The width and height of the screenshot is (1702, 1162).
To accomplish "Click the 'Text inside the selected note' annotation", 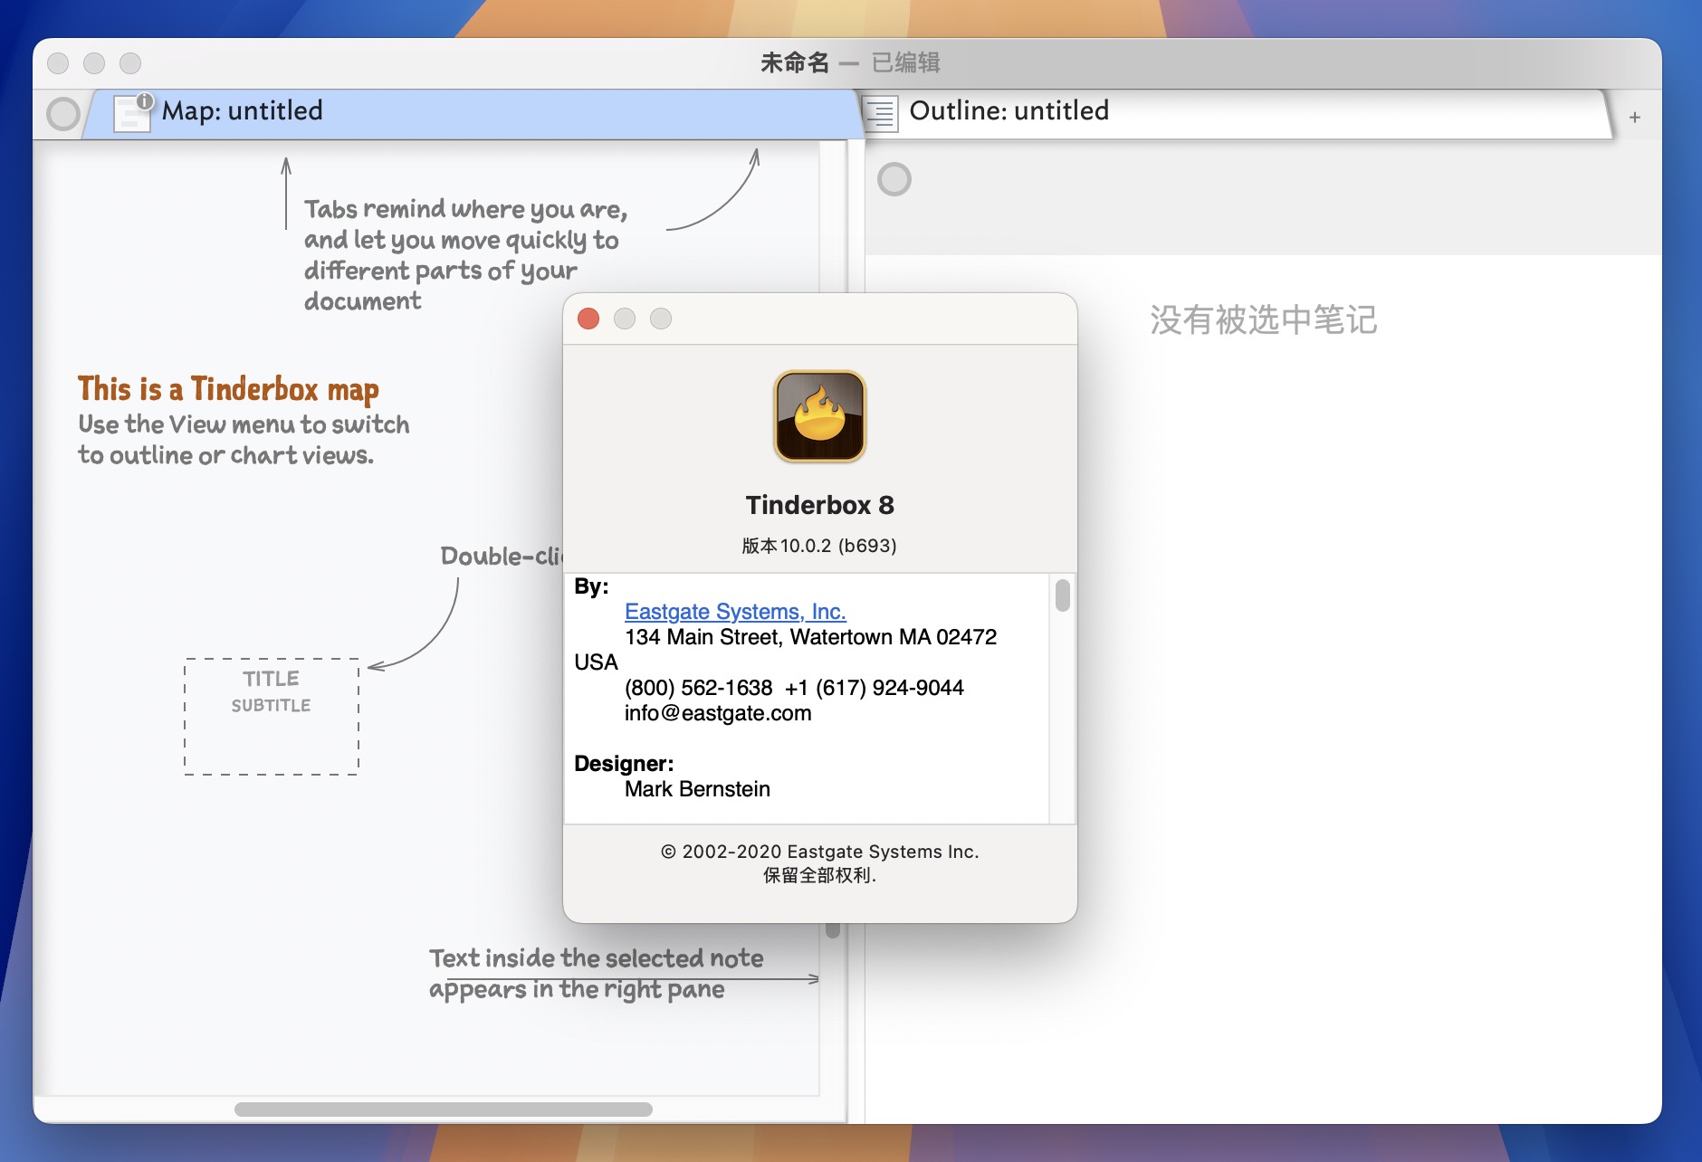I will 596,974.
